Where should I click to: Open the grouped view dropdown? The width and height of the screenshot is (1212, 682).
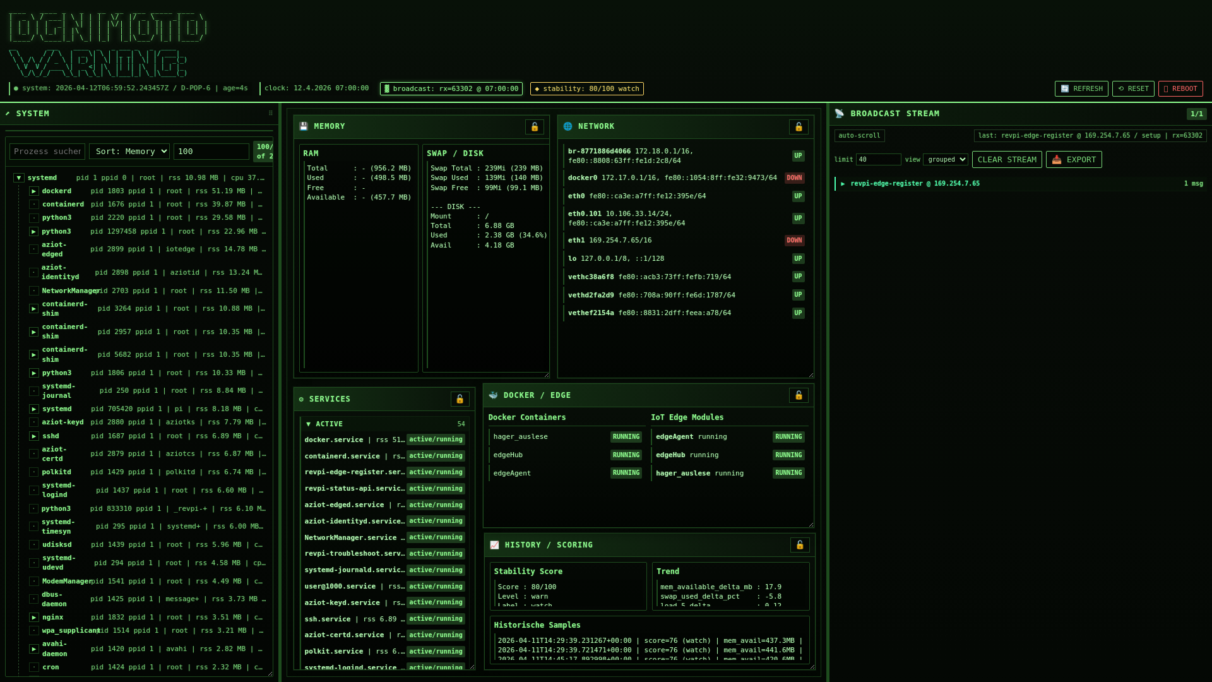click(x=945, y=160)
